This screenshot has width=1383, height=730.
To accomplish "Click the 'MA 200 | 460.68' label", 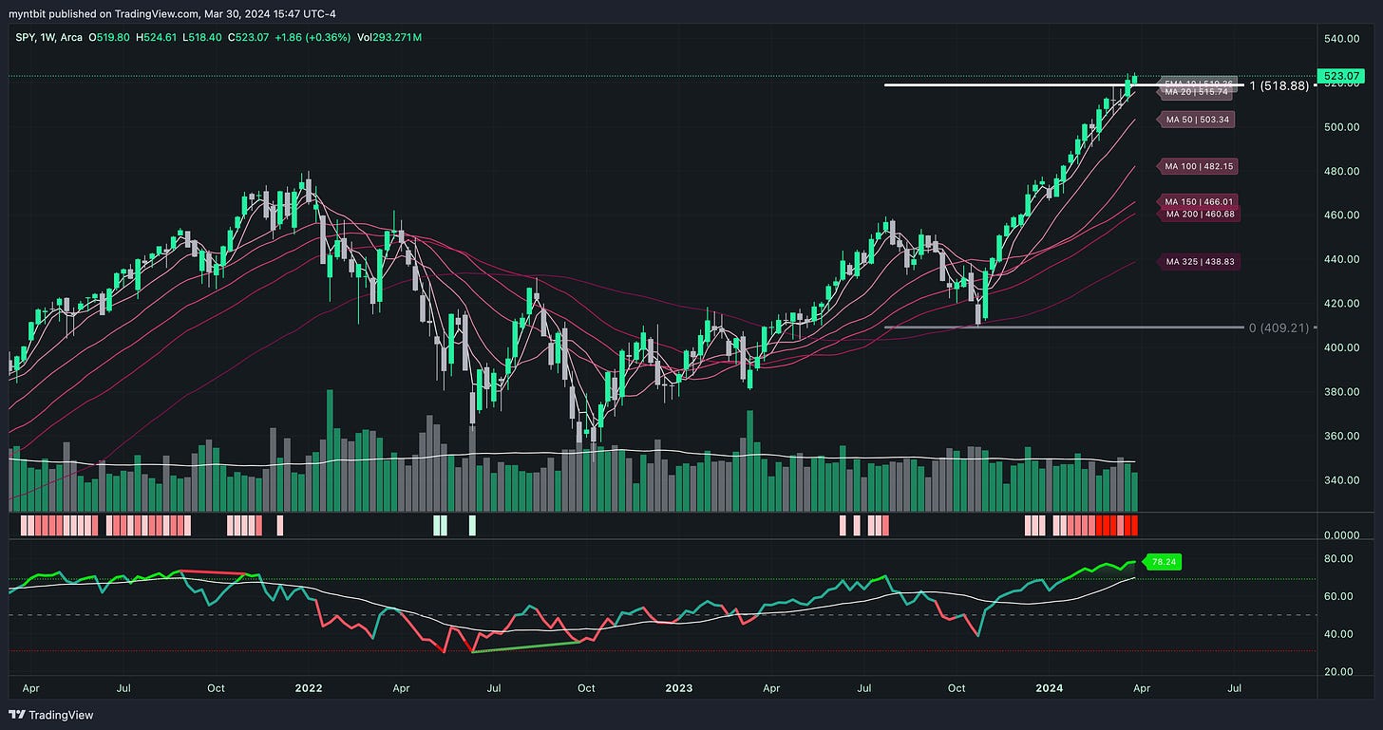I will click(x=1198, y=214).
